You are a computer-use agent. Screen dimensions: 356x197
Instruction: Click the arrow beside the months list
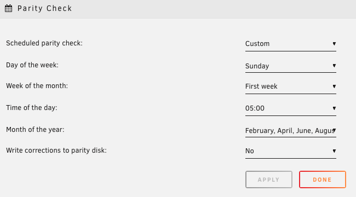pos(334,130)
